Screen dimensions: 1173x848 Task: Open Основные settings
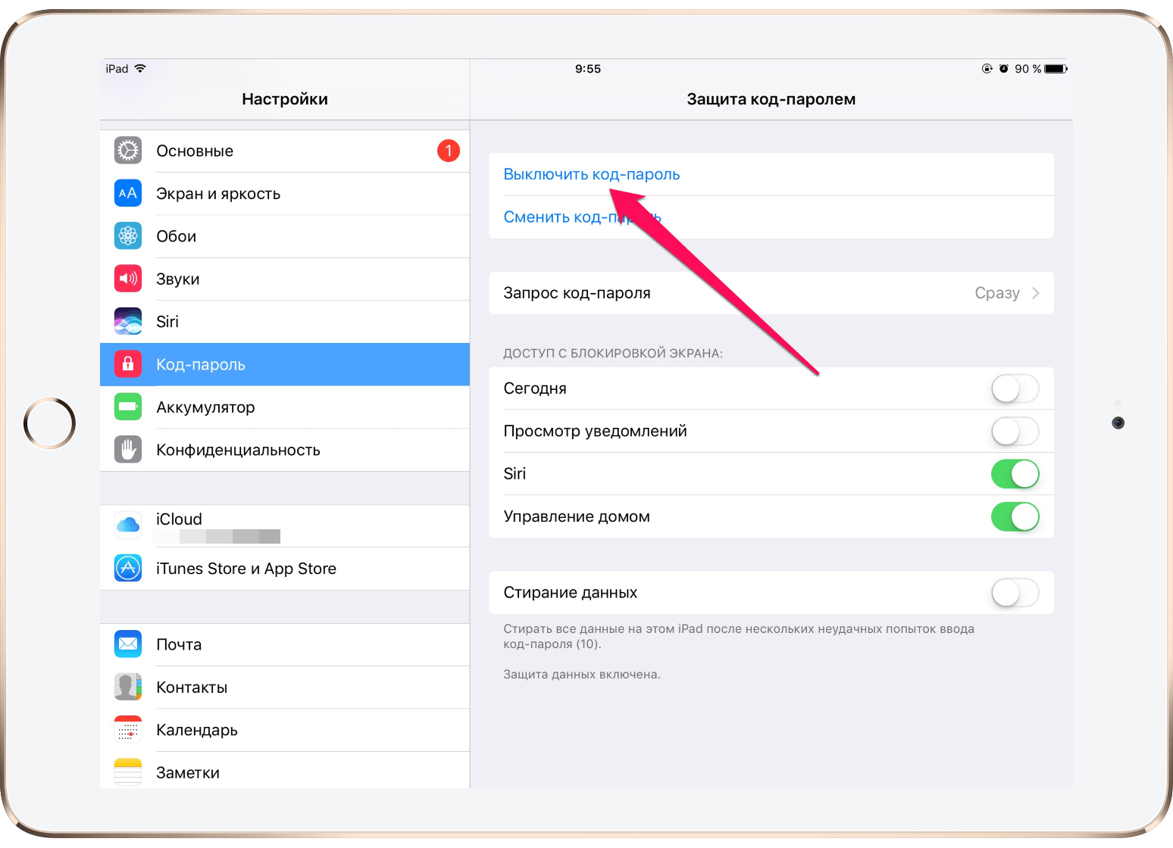point(285,151)
